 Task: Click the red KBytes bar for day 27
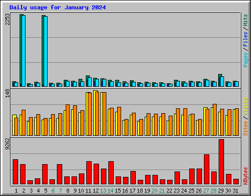[206, 169]
